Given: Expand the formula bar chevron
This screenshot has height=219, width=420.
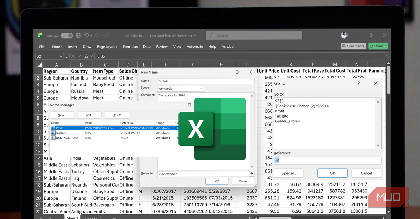Looking at the screenshot, I should (x=386, y=56).
